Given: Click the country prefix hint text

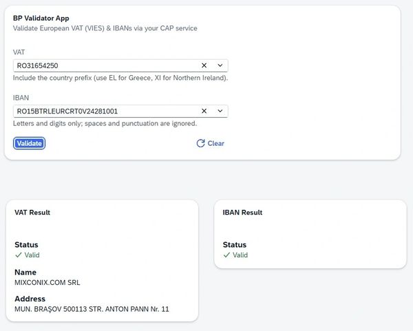Looking at the screenshot, I should 120,78.
